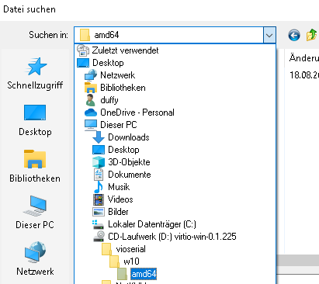The image size is (319, 284).
Task: Click the 'Suchen in' amd64 combo field
Action: click(x=169, y=35)
